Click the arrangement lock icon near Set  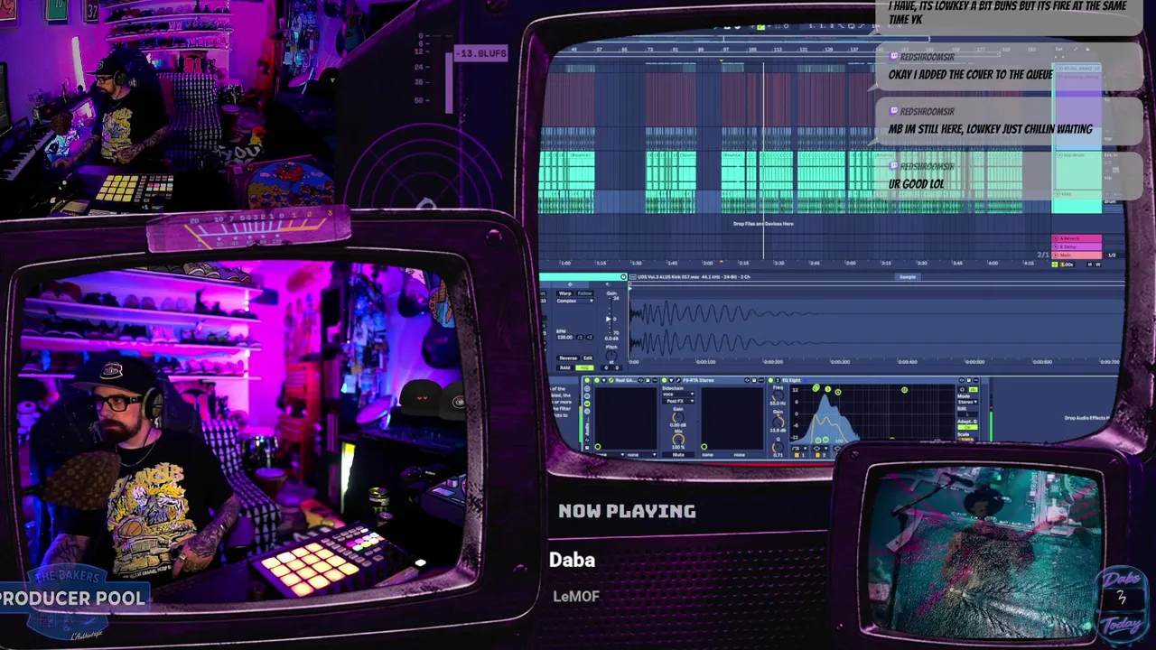1087,49
